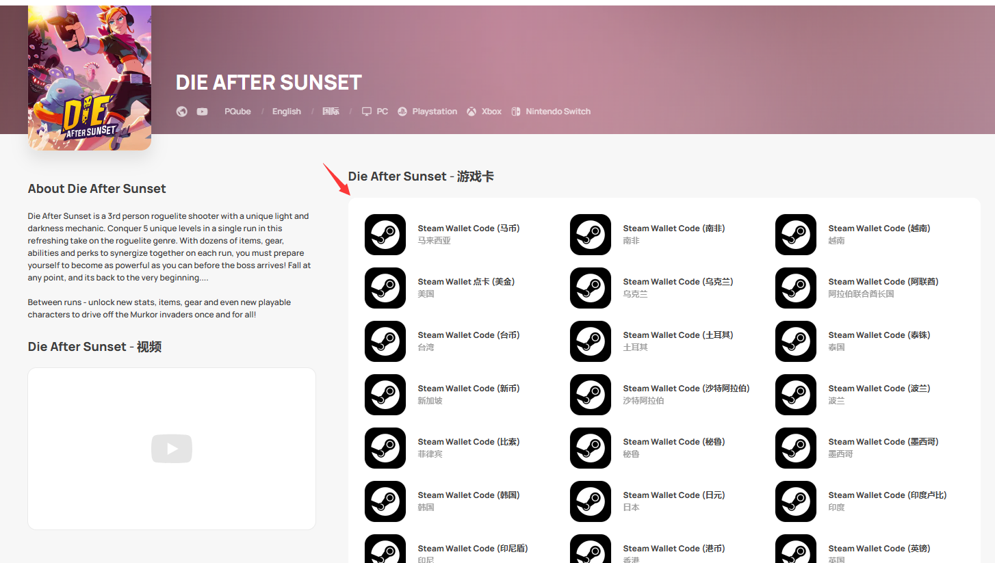
Task: Open Steam Wallet Code (越南) title link
Action: 879,228
